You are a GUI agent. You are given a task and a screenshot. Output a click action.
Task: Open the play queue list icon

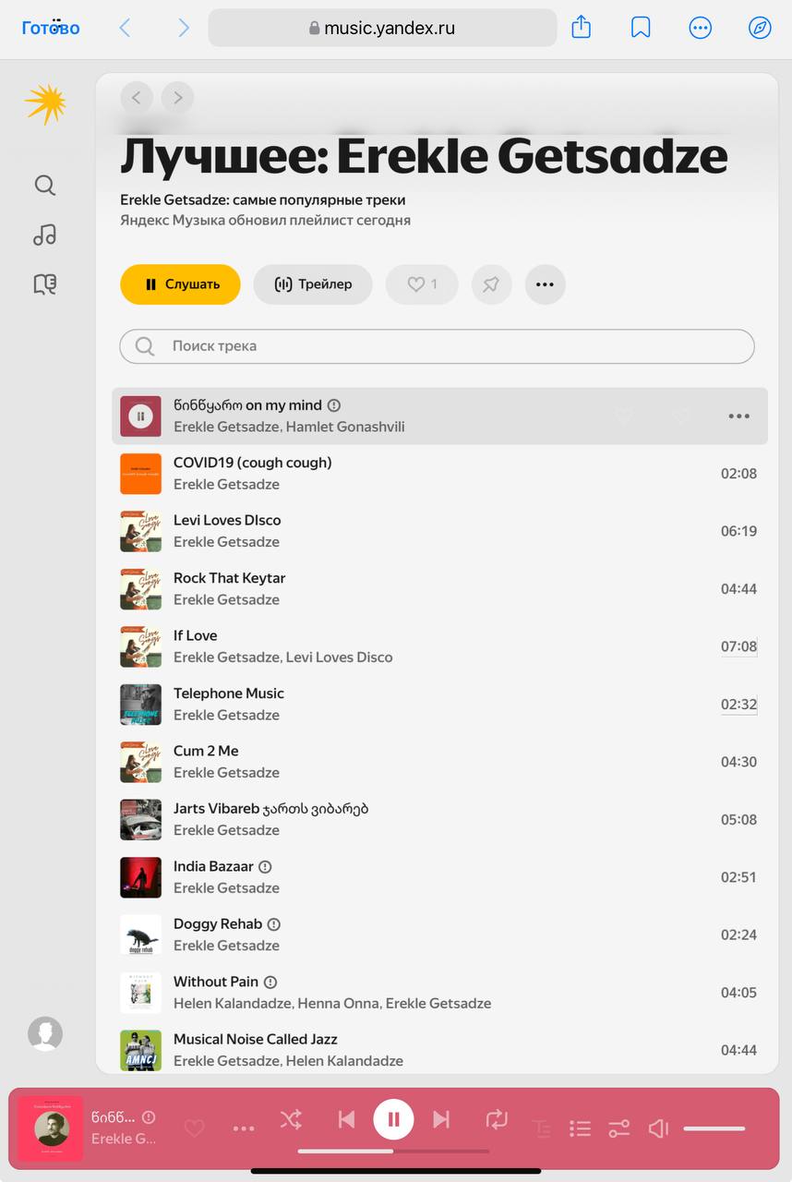tap(580, 1128)
